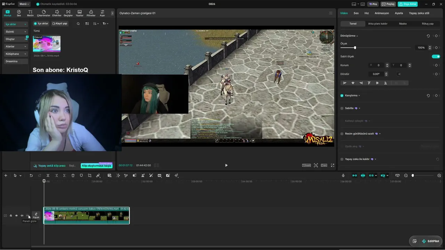Image resolution: width=445 pixels, height=250 pixels.
Task: Select the Maske sub-tab
Action: [403, 24]
